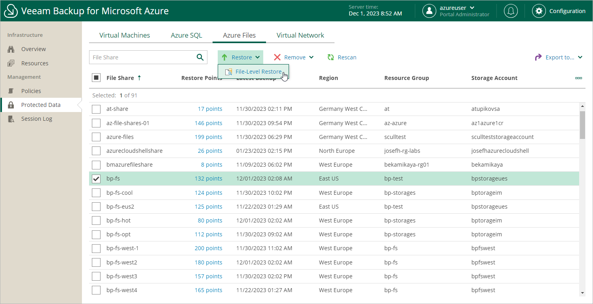Click the search magnifier icon
This screenshot has width=593, height=304.
coord(200,57)
